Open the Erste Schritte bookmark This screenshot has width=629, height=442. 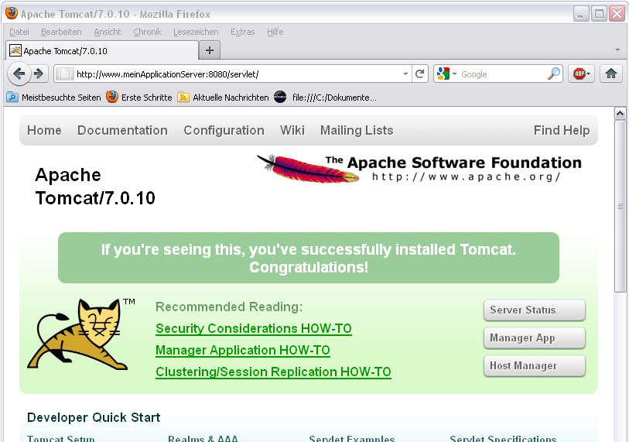click(139, 98)
